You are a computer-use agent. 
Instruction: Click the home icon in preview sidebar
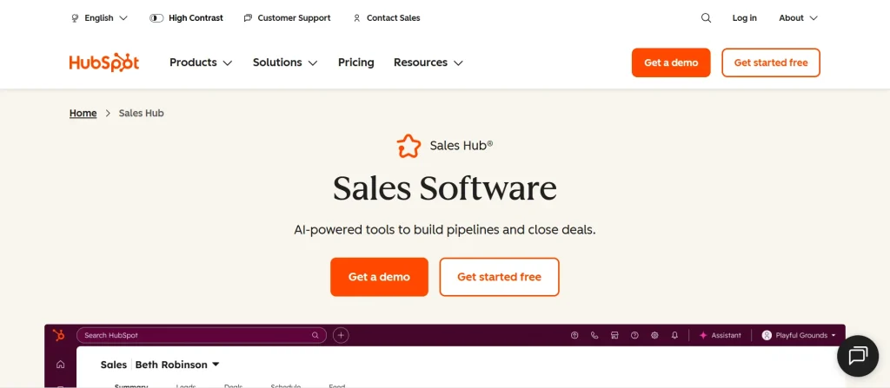pyautogui.click(x=60, y=365)
